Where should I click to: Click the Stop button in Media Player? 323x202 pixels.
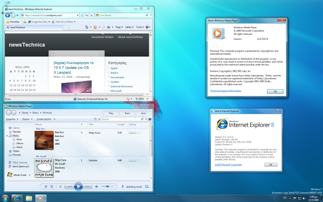click(x=61, y=186)
